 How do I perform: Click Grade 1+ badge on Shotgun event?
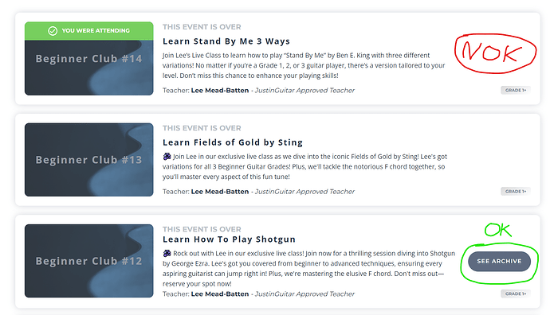click(516, 294)
